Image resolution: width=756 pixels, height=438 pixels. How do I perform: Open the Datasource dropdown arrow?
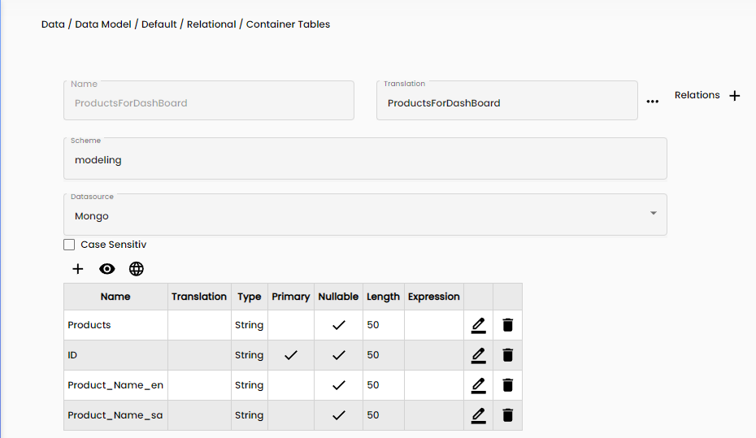[654, 214]
